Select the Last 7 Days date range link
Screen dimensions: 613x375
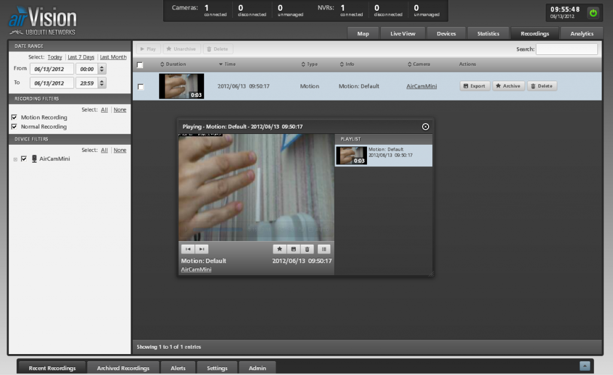point(81,57)
